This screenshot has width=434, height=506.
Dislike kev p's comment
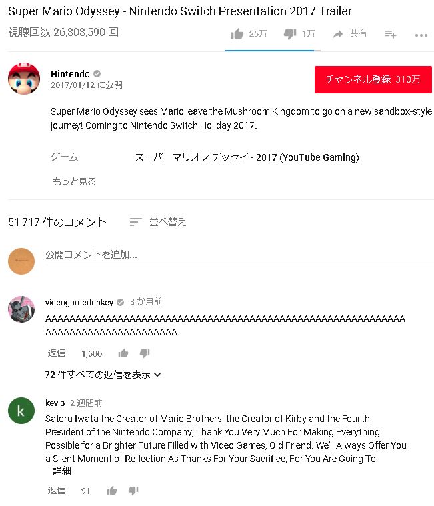pos(133,491)
